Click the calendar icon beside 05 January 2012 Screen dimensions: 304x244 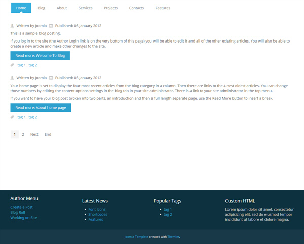coord(51,25)
